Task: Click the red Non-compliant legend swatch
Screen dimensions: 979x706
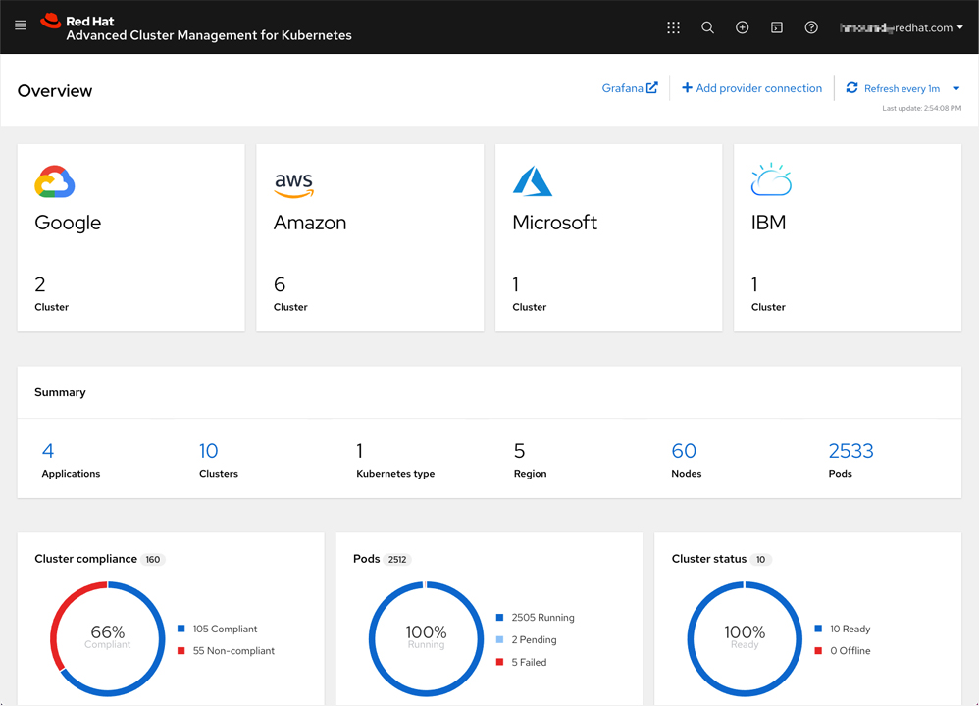Action: tap(181, 651)
